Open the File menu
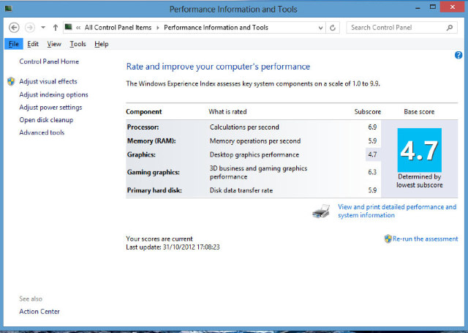Image resolution: width=468 pixels, height=333 pixels. coord(13,44)
